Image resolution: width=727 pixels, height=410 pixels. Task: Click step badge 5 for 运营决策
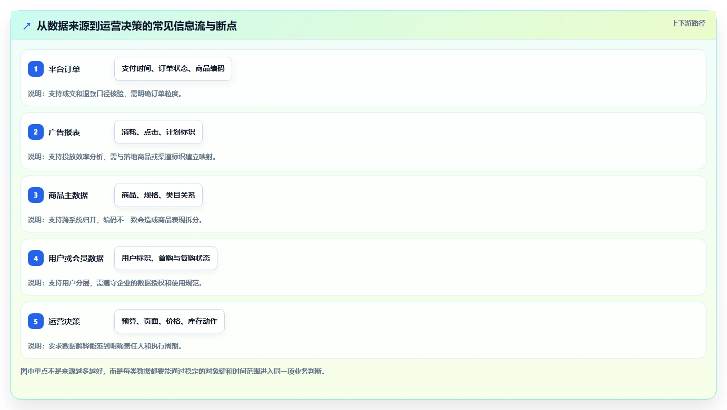(36, 321)
